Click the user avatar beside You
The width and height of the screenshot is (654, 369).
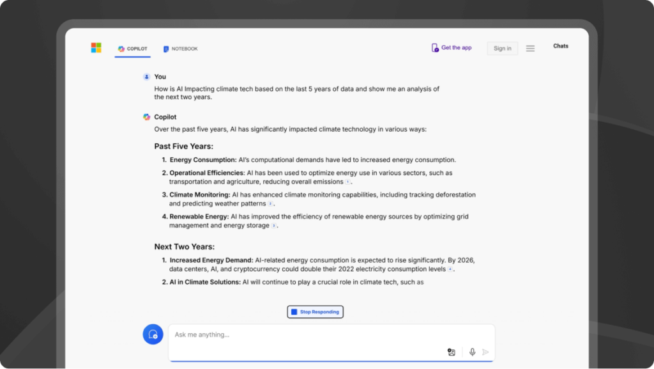tap(147, 77)
